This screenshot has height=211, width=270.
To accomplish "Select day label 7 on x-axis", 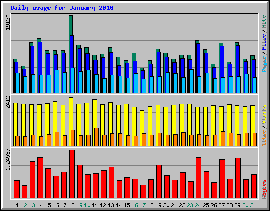I will coord(65,205).
